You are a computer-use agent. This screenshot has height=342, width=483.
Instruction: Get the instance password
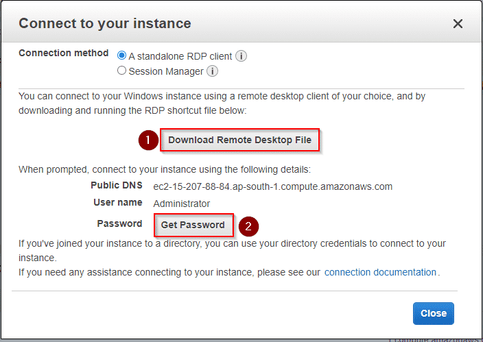coord(193,225)
